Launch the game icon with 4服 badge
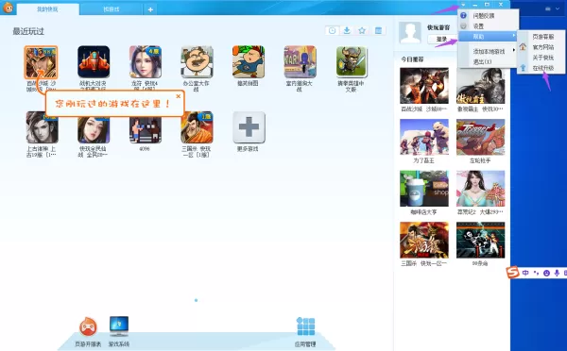The height and width of the screenshot is (351, 567). coord(146,61)
